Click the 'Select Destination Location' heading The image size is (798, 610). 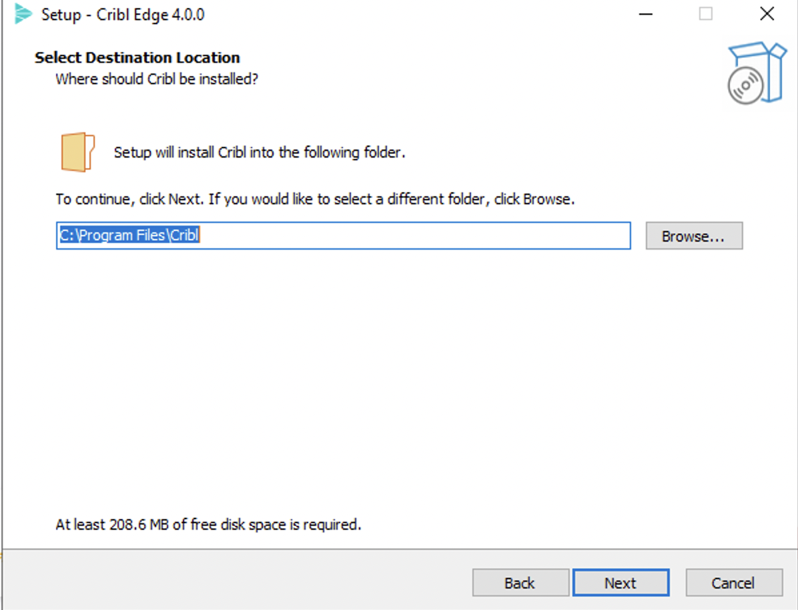pyautogui.click(x=137, y=57)
